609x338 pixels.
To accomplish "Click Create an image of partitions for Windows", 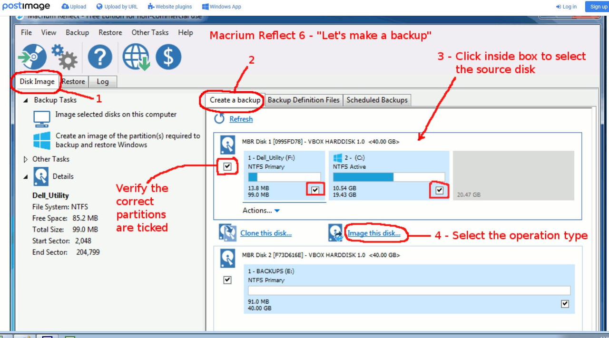I will click(x=128, y=140).
